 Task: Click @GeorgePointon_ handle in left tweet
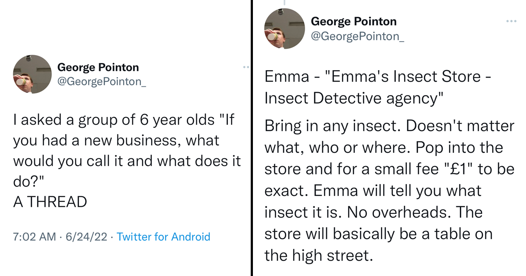(x=102, y=81)
